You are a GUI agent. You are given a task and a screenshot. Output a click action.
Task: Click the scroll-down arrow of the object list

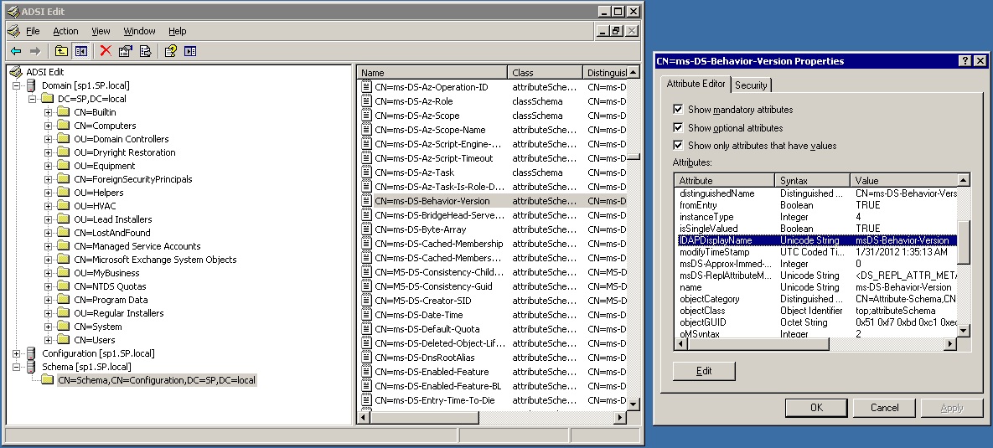tap(633, 404)
